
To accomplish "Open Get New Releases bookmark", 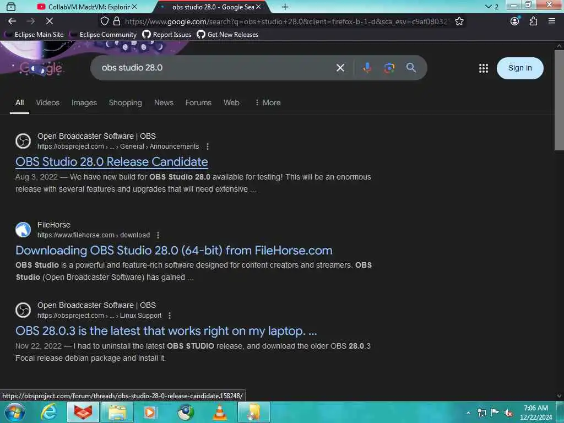I will coord(227,35).
